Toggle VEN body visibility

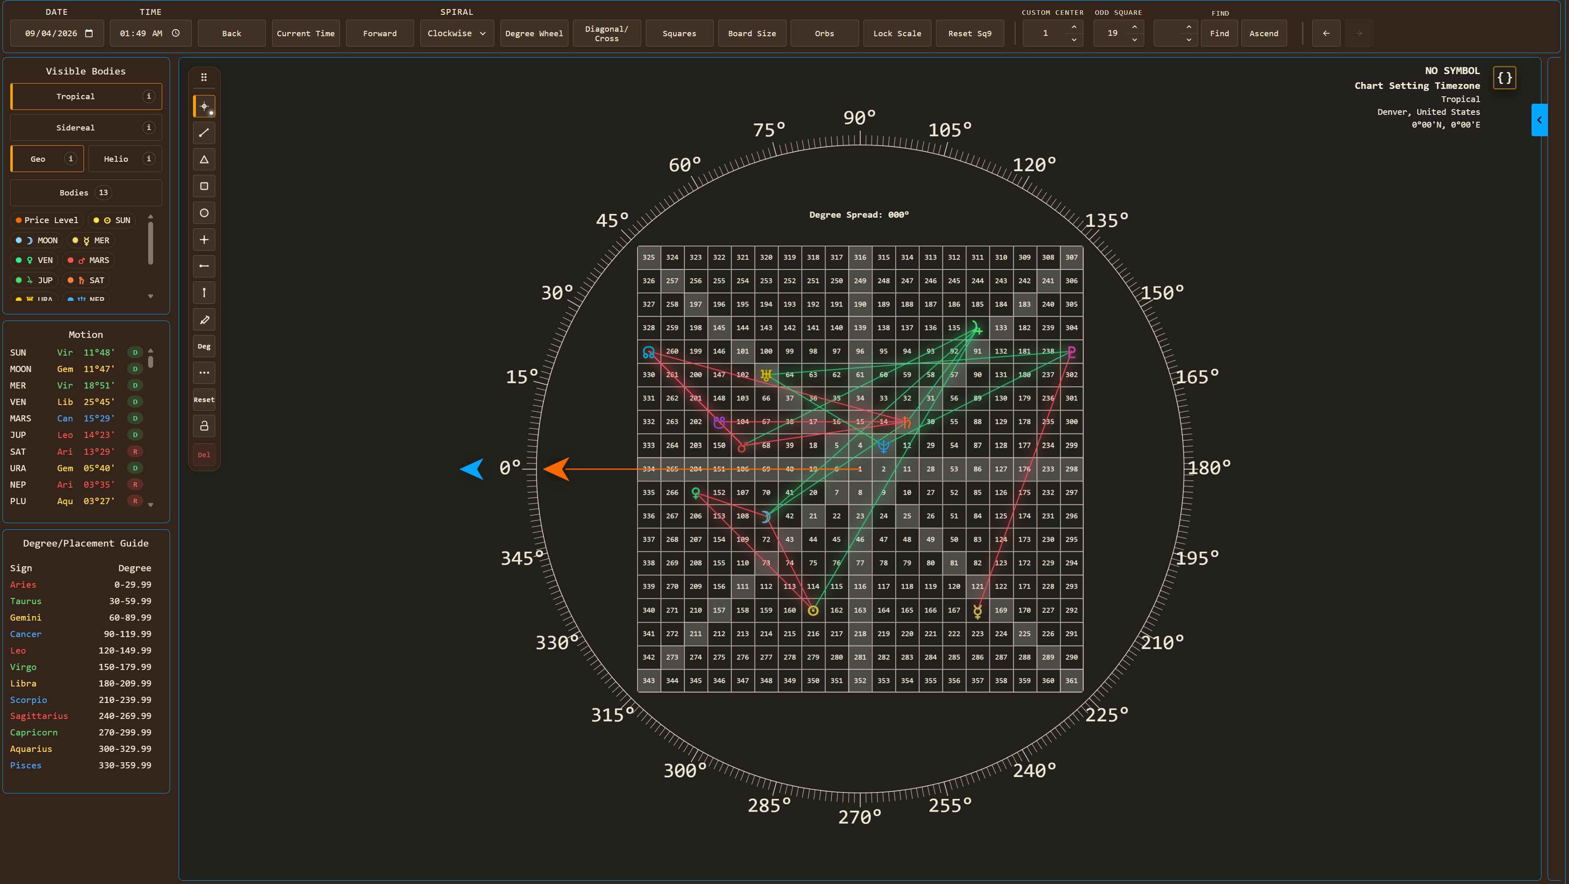(34, 261)
